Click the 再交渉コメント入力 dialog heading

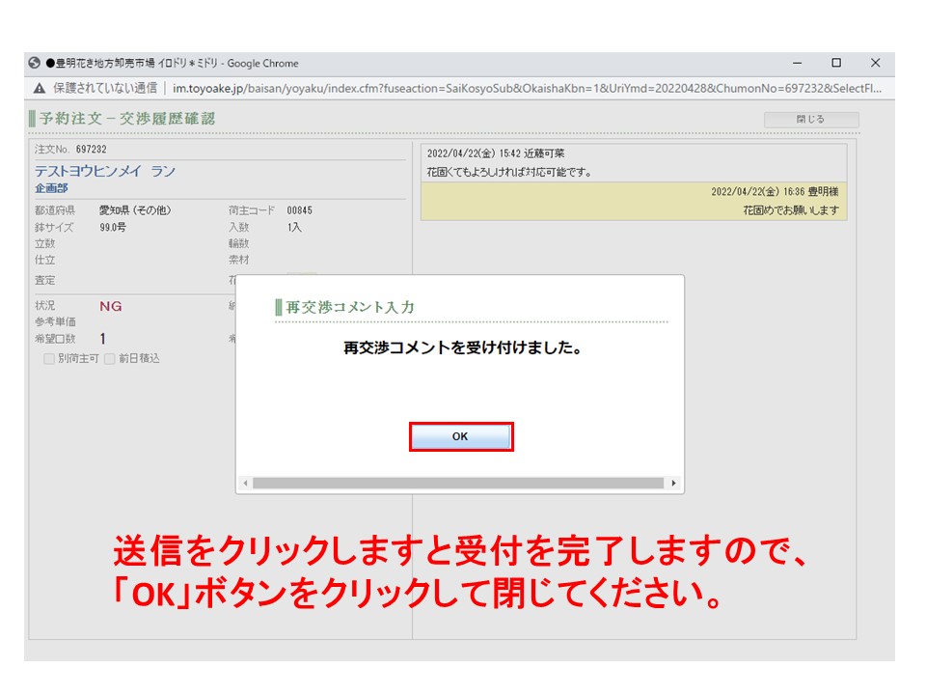[x=350, y=307]
